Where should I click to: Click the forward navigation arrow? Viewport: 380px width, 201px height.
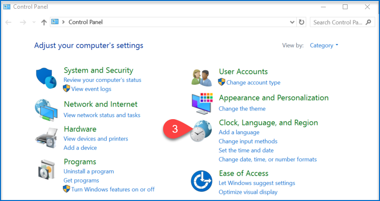coord(23,22)
